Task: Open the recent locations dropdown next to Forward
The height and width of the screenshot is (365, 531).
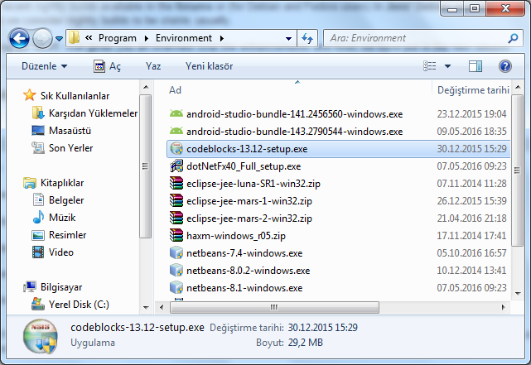Action: (x=60, y=39)
